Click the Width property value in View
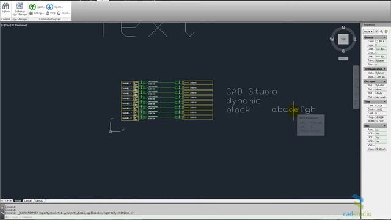This screenshot has height=220, width=391. [381, 121]
